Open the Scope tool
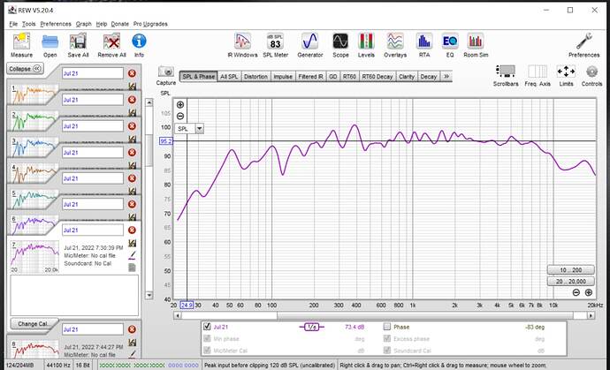This screenshot has width=610, height=370. pos(340,45)
